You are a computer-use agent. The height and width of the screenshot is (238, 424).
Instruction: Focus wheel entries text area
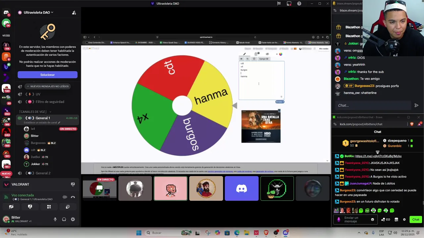coord(262,80)
